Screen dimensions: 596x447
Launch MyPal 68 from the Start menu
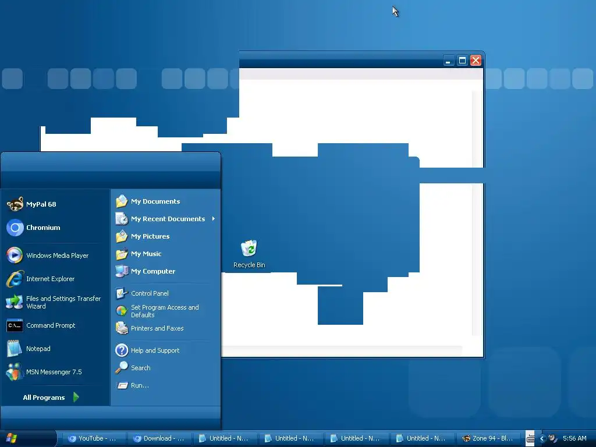(x=55, y=204)
